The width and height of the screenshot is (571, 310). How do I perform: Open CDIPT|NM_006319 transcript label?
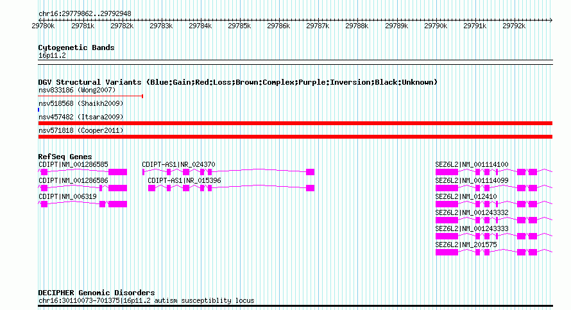click(68, 196)
